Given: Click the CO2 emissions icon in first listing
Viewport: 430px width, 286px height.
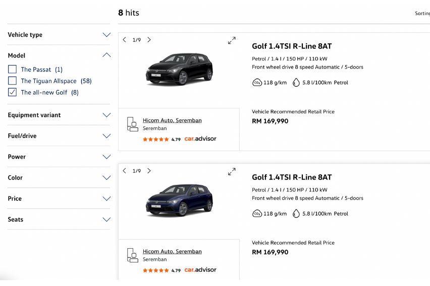Looking at the screenshot, I should tap(257, 83).
